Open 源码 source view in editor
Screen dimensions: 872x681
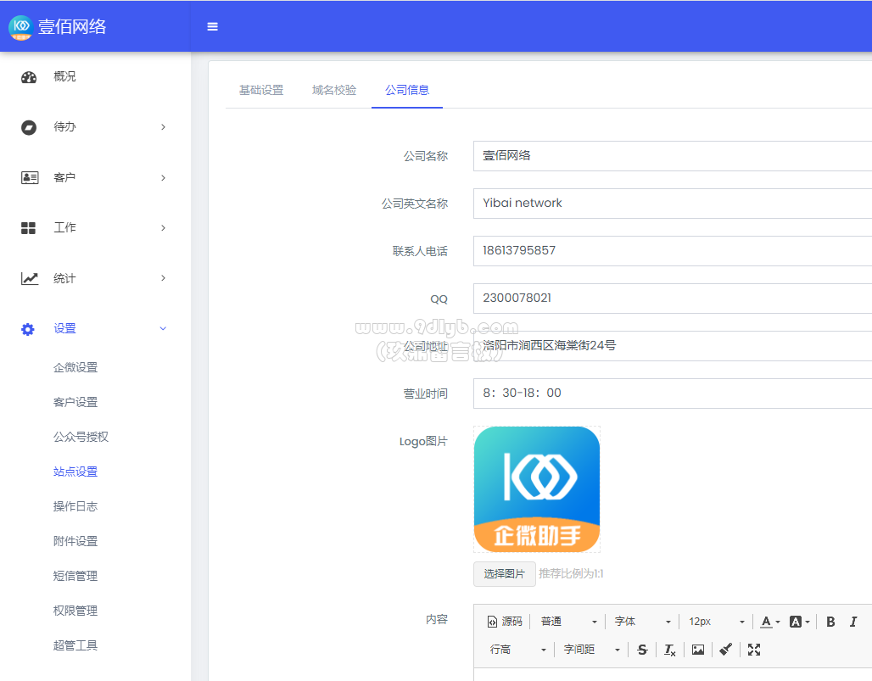505,622
